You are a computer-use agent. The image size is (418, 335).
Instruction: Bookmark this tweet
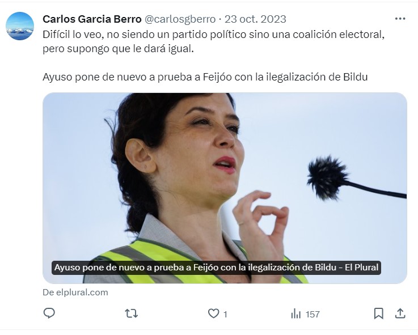click(x=378, y=313)
